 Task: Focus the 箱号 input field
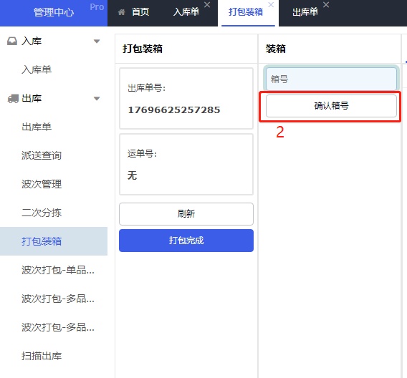[x=331, y=79]
